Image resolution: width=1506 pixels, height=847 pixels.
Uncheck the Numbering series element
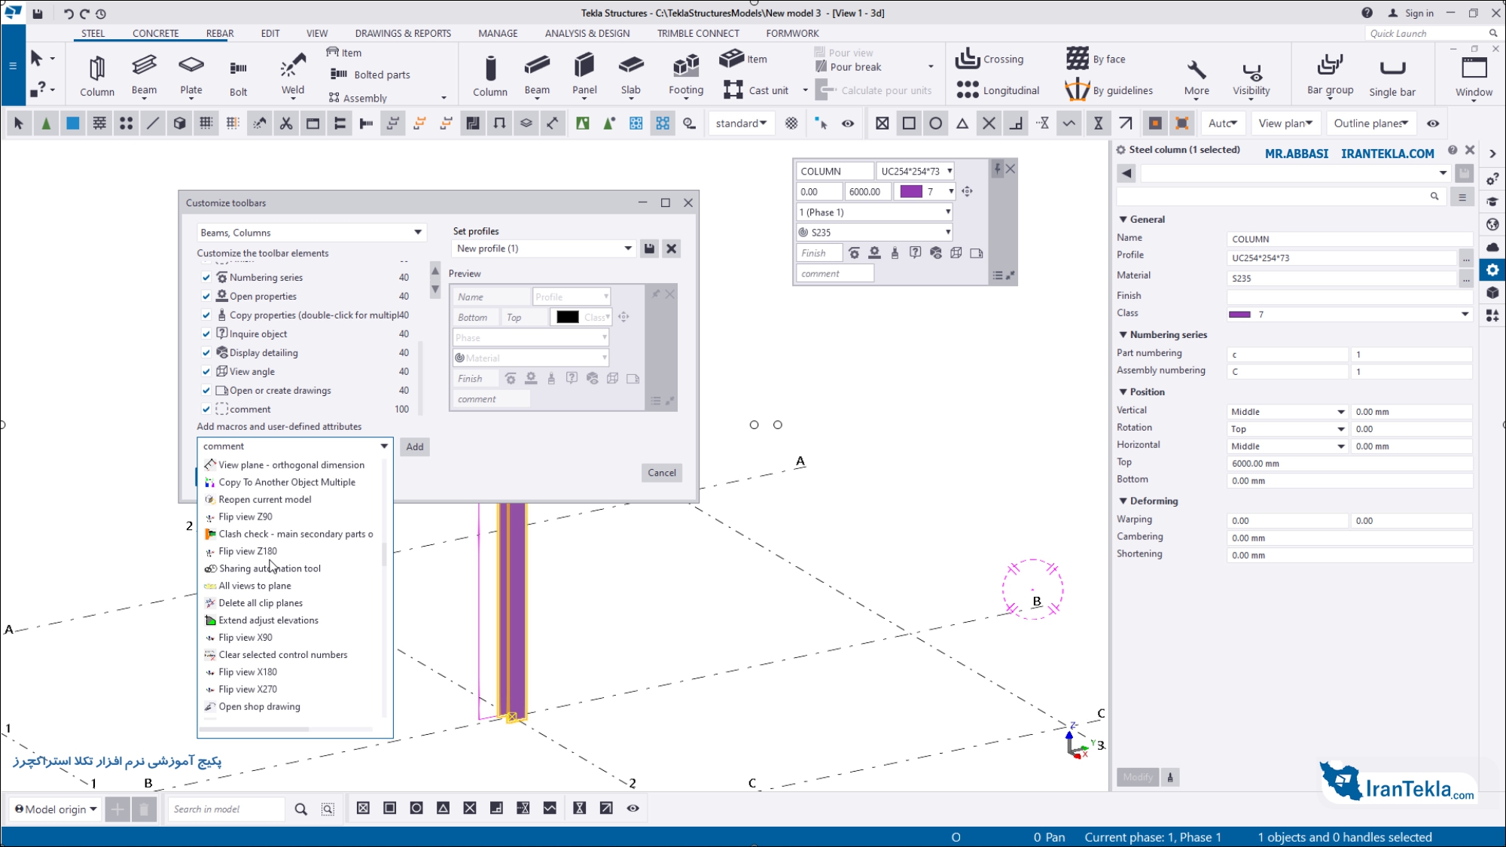[206, 277]
